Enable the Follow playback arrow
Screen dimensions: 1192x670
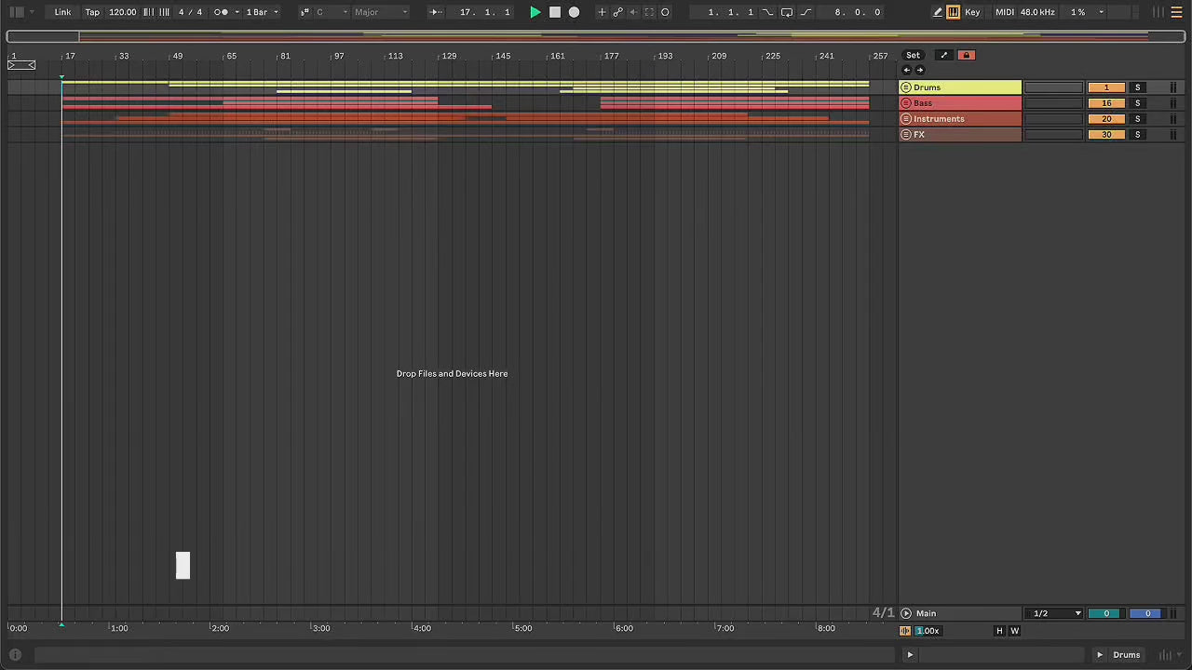[434, 12]
